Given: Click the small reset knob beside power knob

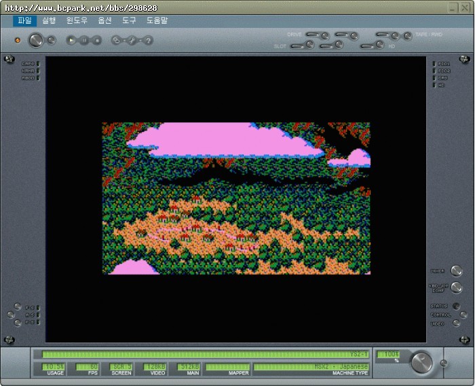Looking at the screenshot, I should [x=52, y=40].
